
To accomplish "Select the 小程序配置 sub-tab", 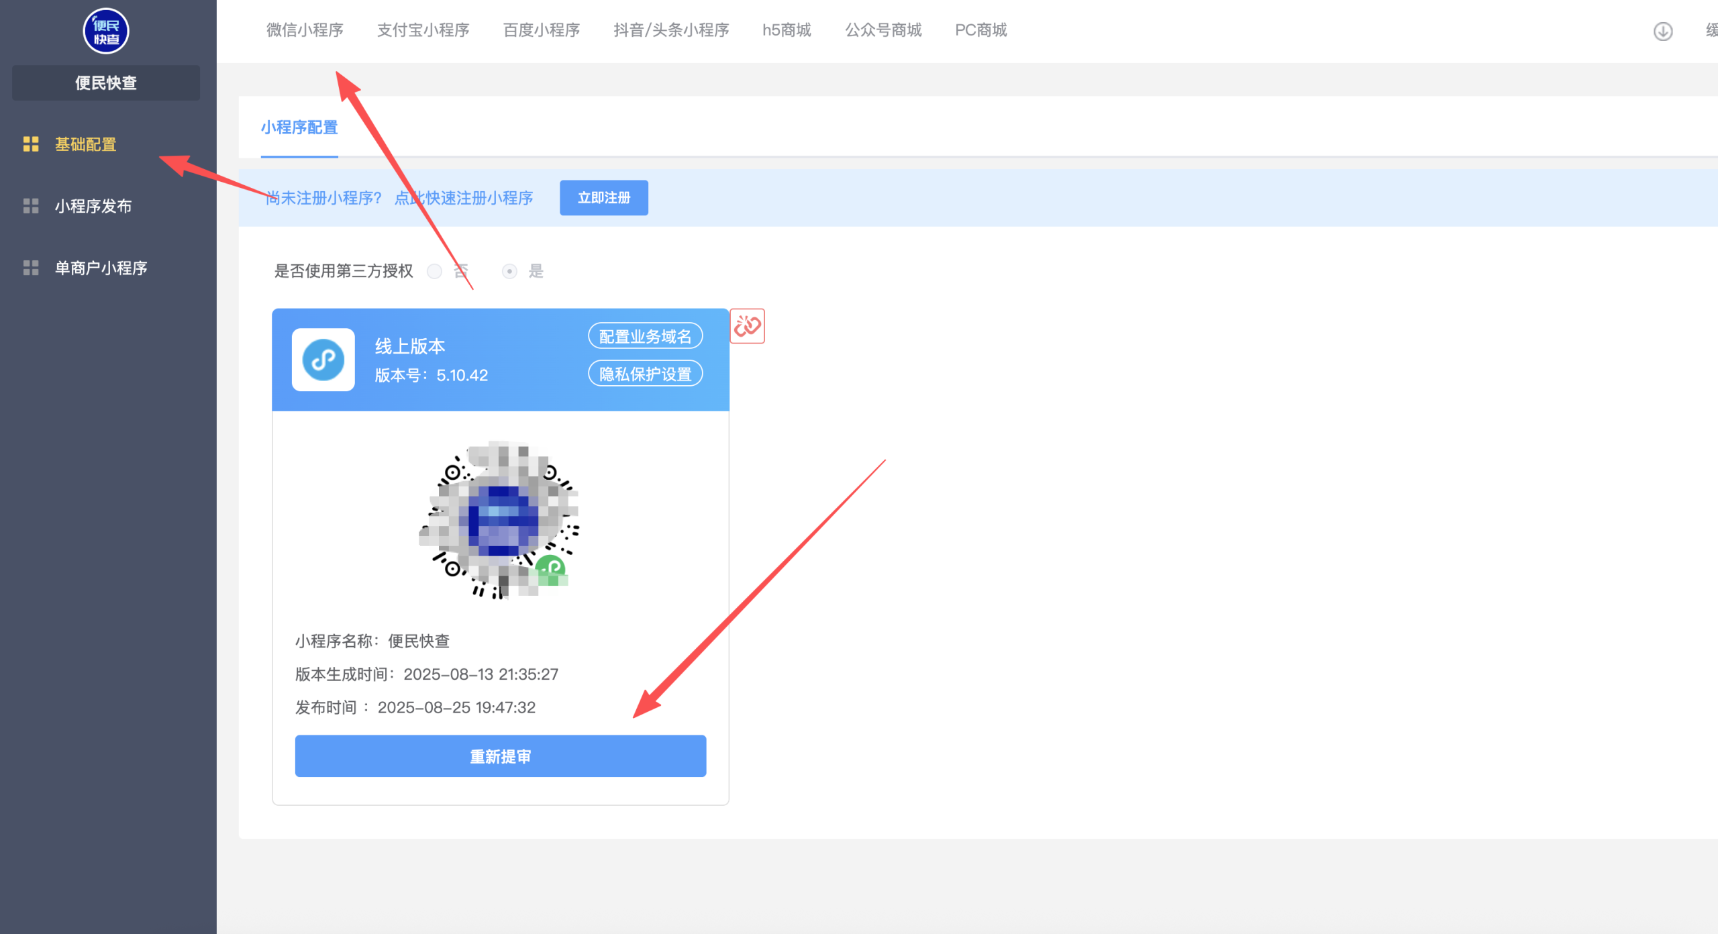I will [299, 127].
